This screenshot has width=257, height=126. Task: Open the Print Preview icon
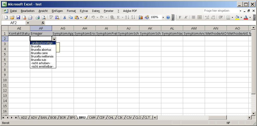(43, 17)
